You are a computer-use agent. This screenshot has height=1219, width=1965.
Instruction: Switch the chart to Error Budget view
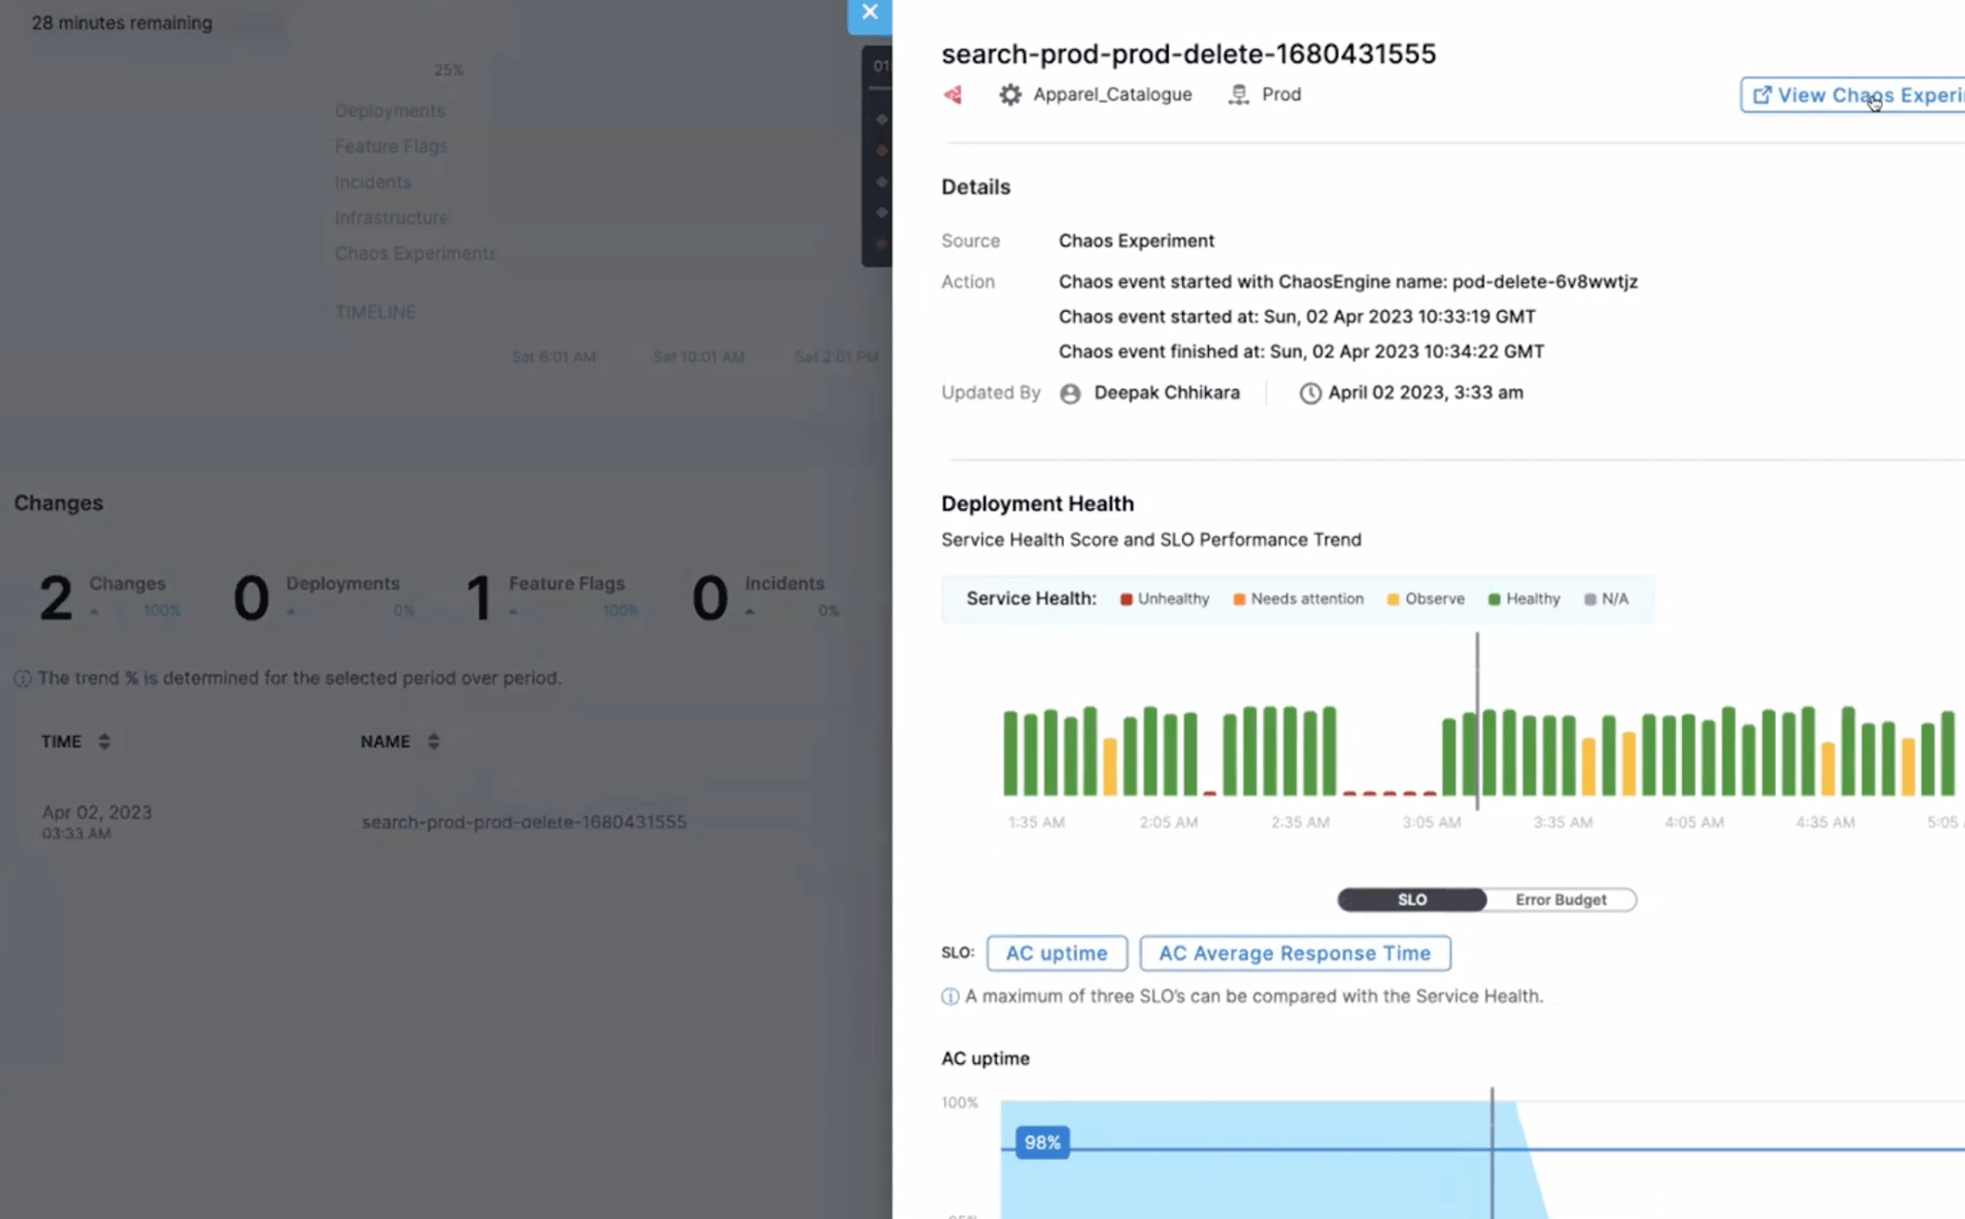(1560, 899)
